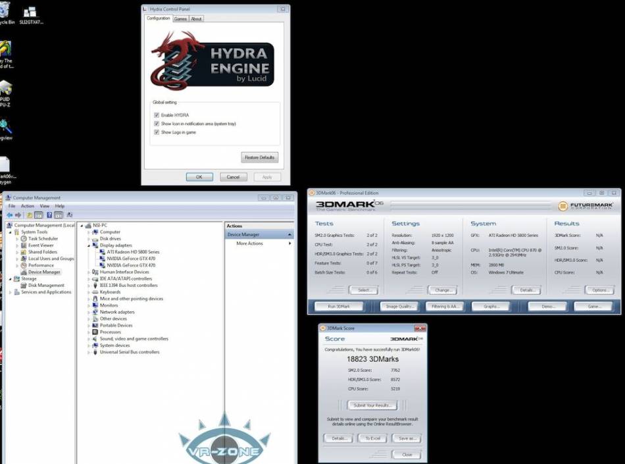
Task: Open Disk Management under Storage
Action: (x=46, y=286)
